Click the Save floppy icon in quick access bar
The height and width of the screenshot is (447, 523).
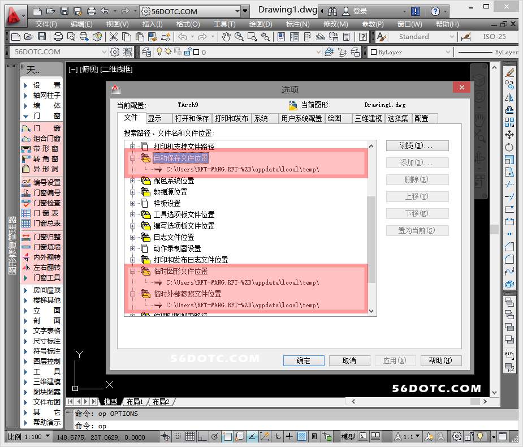(x=64, y=11)
